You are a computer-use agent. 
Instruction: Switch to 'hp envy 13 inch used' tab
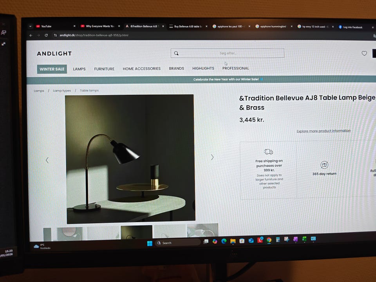coord(316,27)
